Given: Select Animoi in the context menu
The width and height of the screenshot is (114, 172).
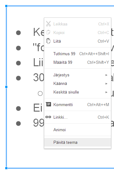Looking at the screenshot, I should 78,130.
